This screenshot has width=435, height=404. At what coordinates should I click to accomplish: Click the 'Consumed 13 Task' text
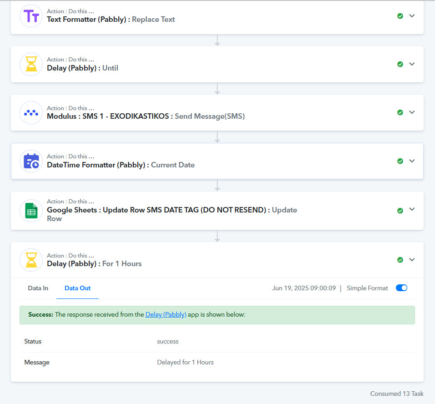point(397,394)
